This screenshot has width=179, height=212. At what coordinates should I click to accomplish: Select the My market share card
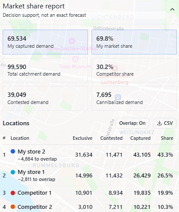[134, 42]
